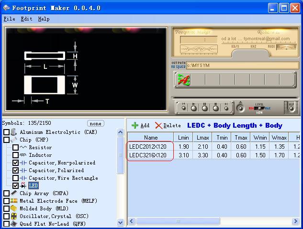Open the File menu
This screenshot has height=229, width=303.
pos(9,19)
